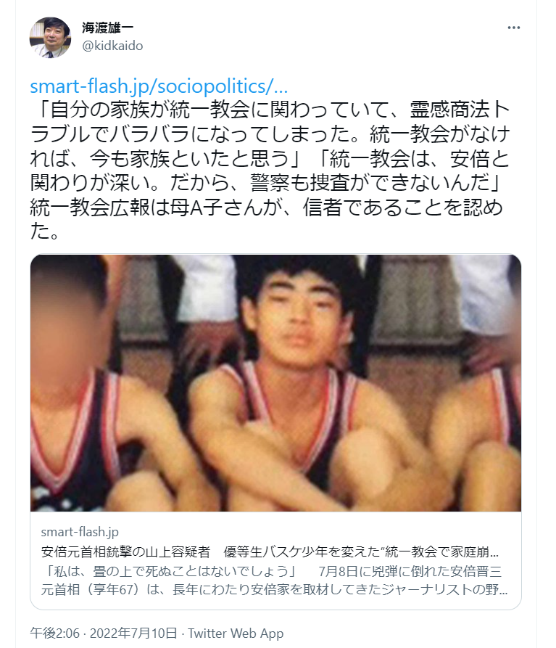Open the 海渡雄一 display name profile link
The height and width of the screenshot is (648, 556).
108,28
